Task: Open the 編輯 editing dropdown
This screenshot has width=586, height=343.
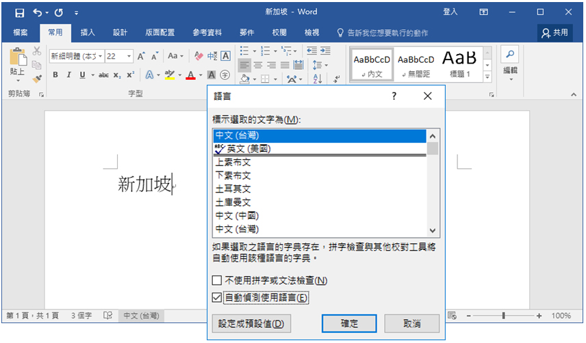Action: (x=510, y=65)
